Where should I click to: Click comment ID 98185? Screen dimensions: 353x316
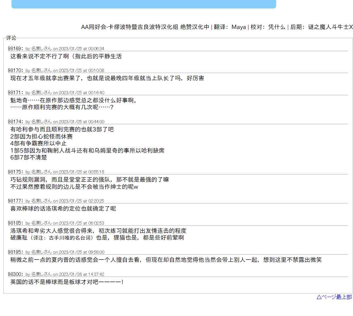pyautogui.click(x=15, y=223)
